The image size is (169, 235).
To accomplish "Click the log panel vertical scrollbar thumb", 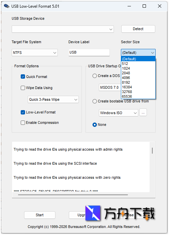I will click(x=152, y=151).
